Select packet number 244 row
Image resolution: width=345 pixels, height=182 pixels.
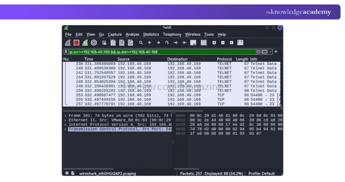pyautogui.click(x=172, y=77)
